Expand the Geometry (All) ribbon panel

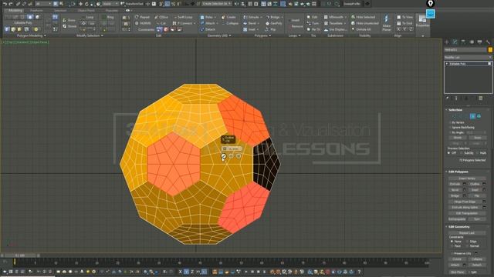pos(219,36)
